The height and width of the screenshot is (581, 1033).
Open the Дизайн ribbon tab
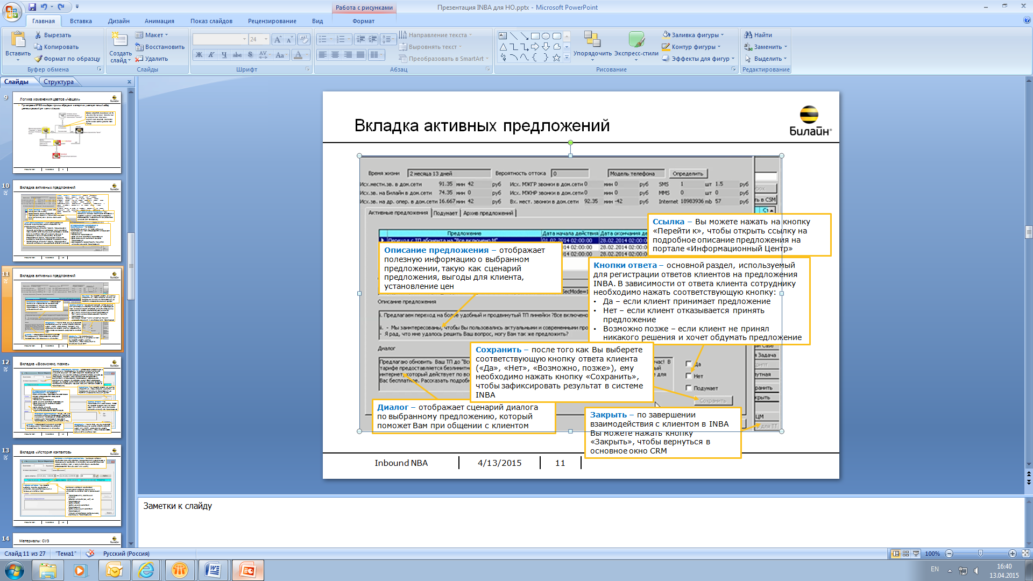(118, 21)
